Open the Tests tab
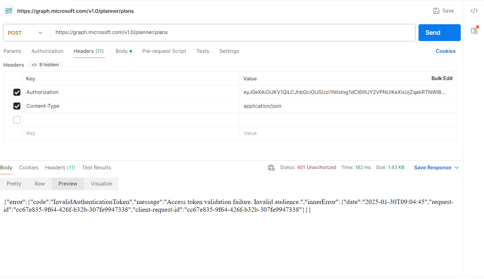Screen dimensions: 484x279 click(x=203, y=51)
